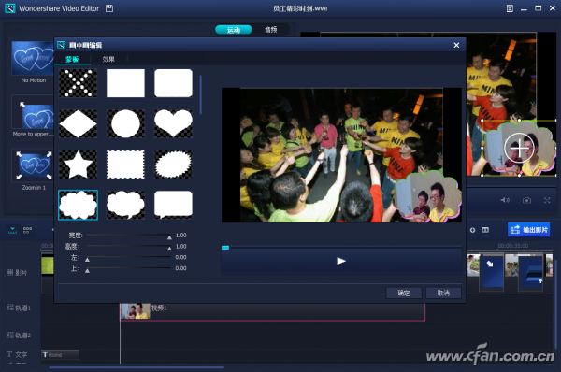Close the picture-in-picture editor dialog

coord(456,45)
